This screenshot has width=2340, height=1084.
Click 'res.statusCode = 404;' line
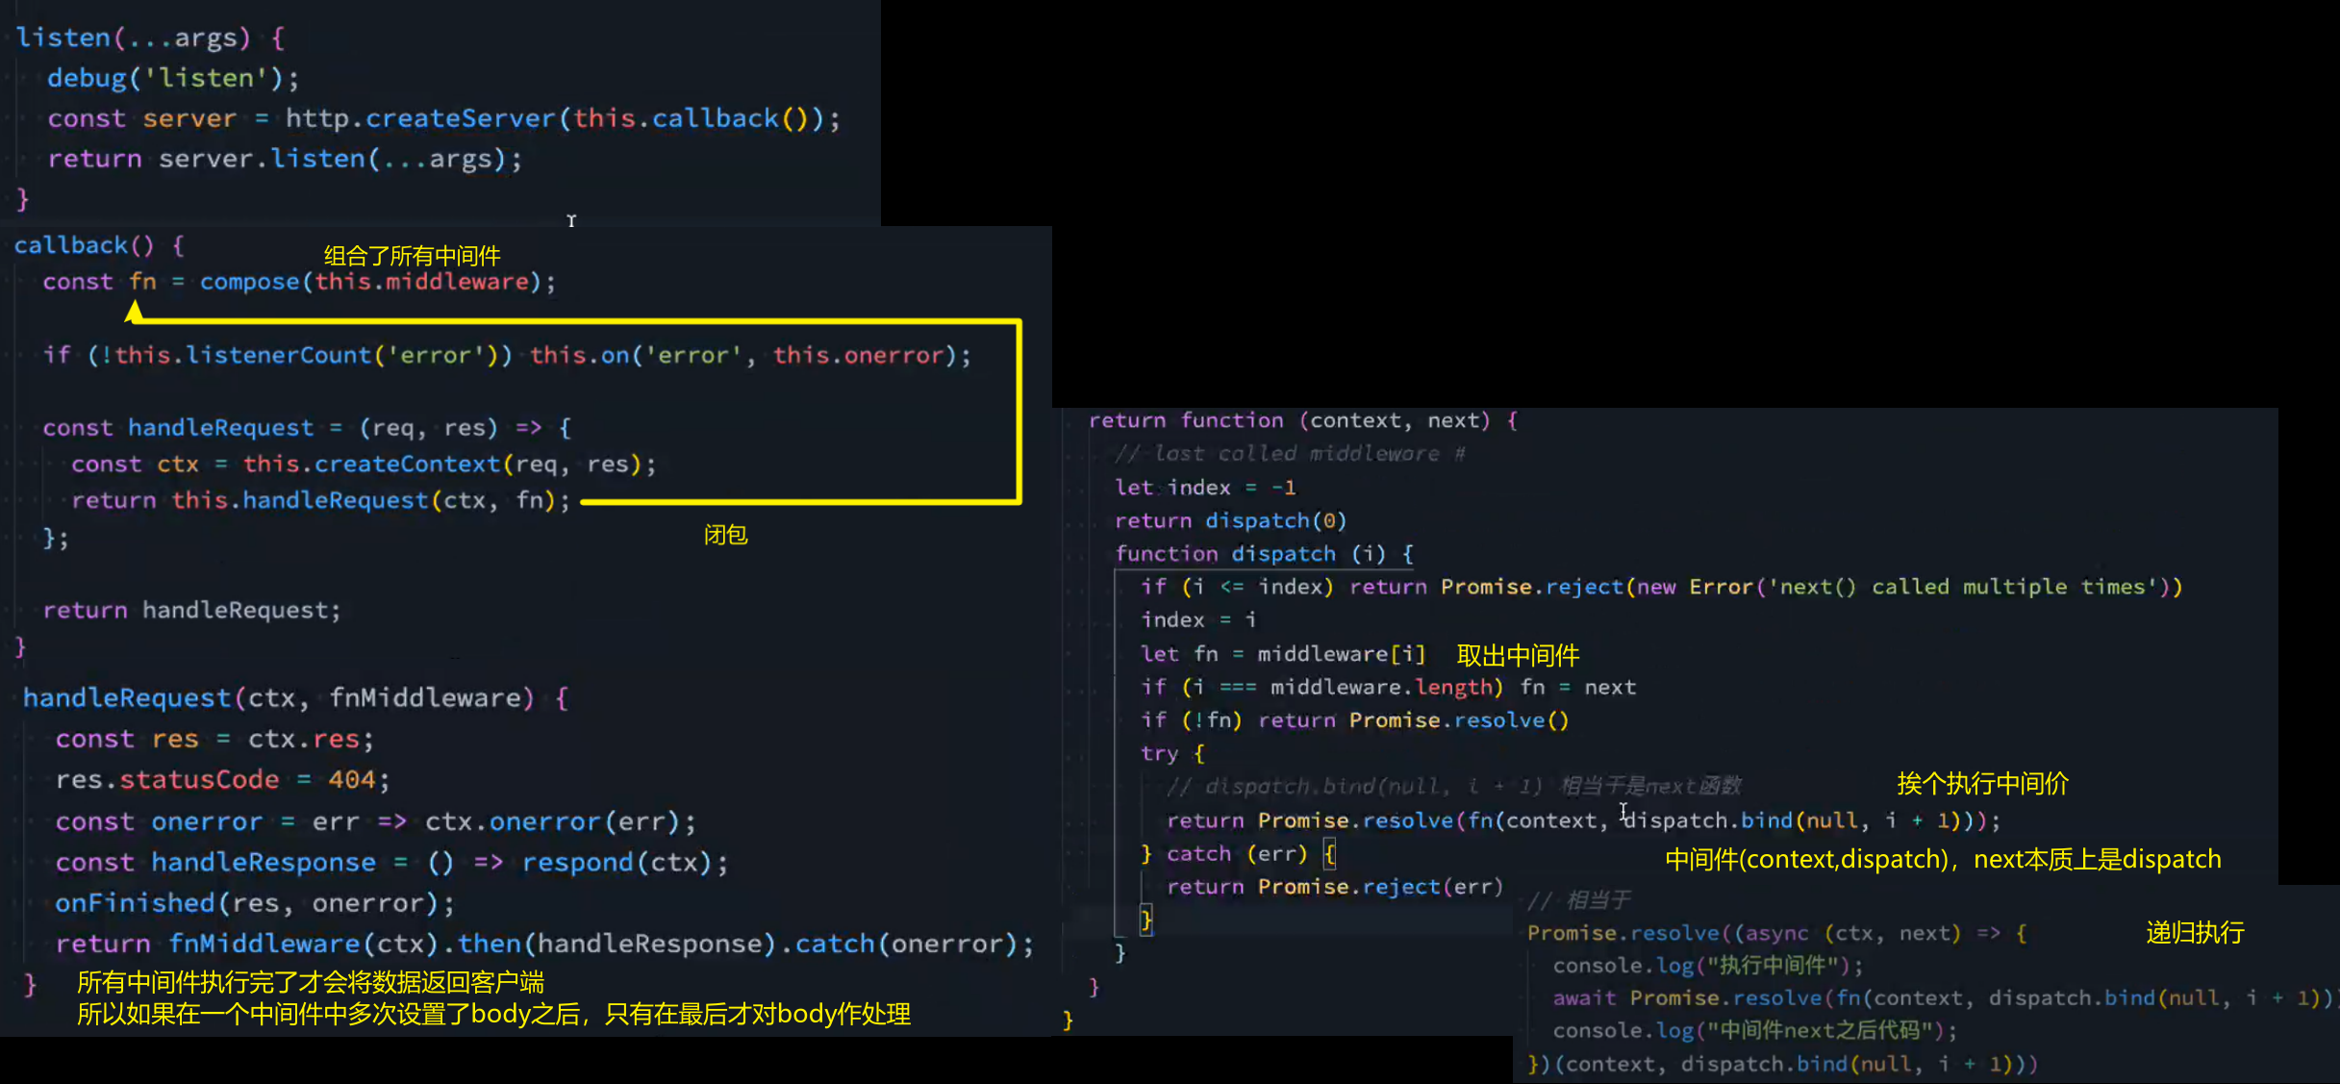point(222,780)
